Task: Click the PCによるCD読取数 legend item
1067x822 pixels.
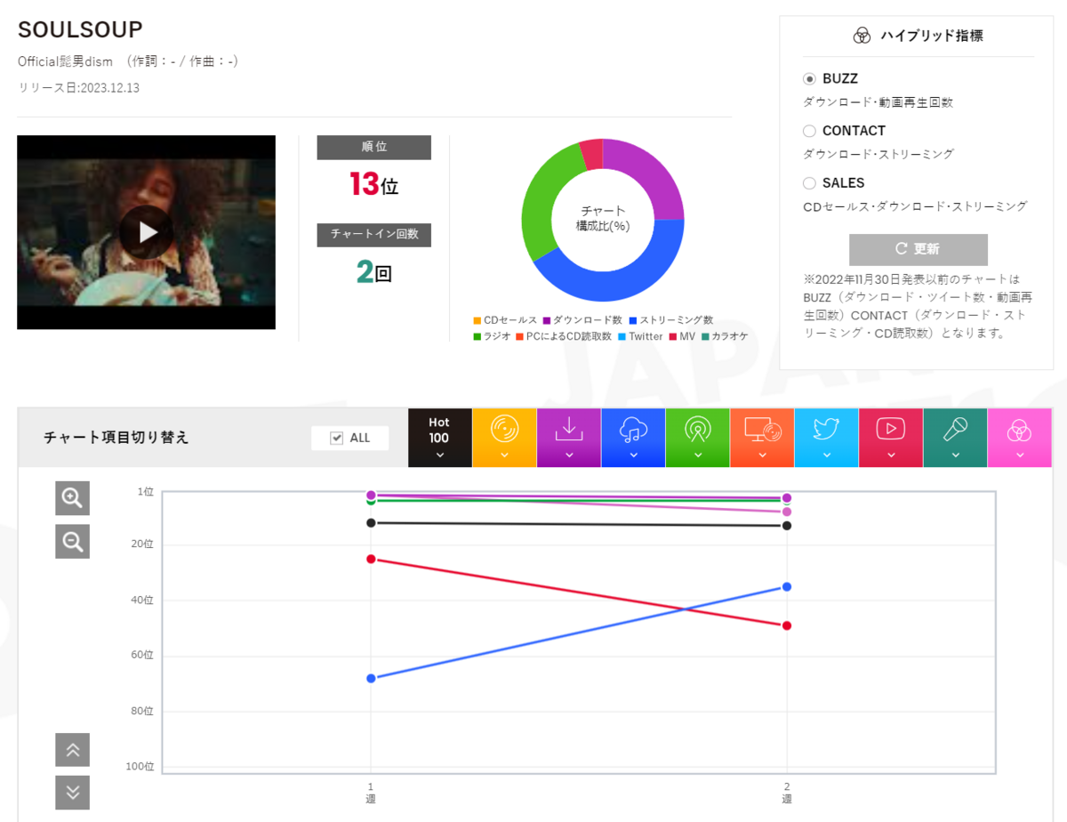Action: point(564,336)
